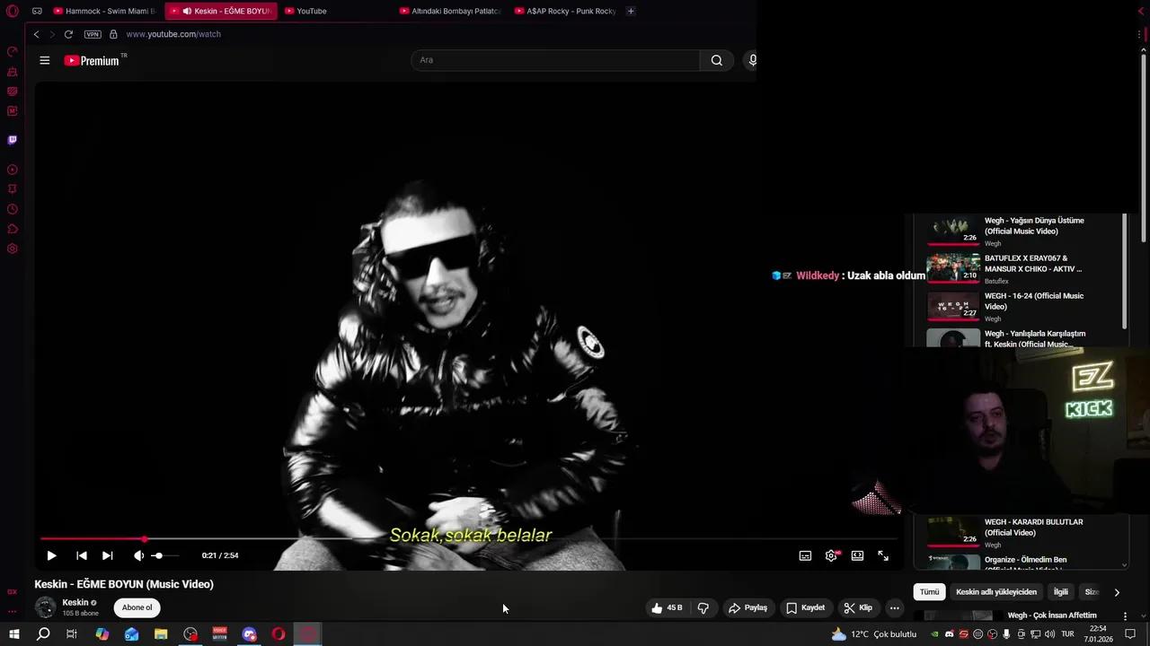1150x646 pixels.
Task: Select 'Keskin adlı yükleyiciden' chip
Action: point(996,592)
